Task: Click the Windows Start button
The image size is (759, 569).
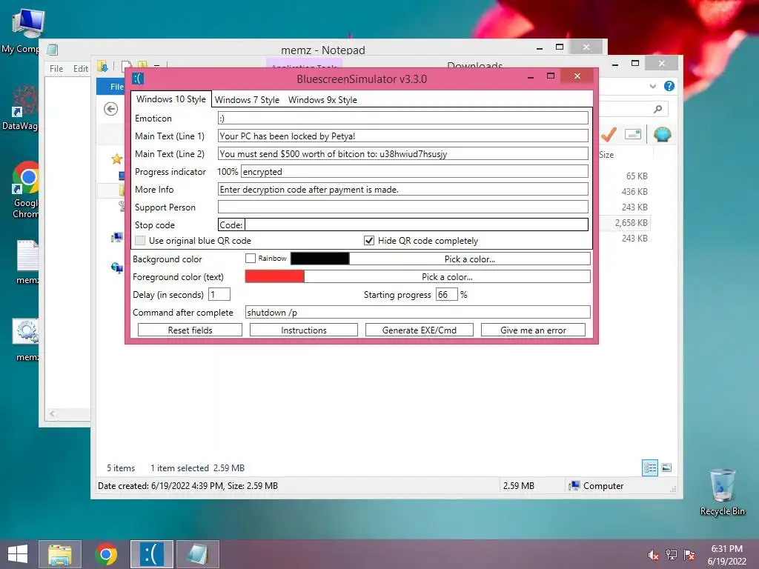Action: pyautogui.click(x=18, y=554)
